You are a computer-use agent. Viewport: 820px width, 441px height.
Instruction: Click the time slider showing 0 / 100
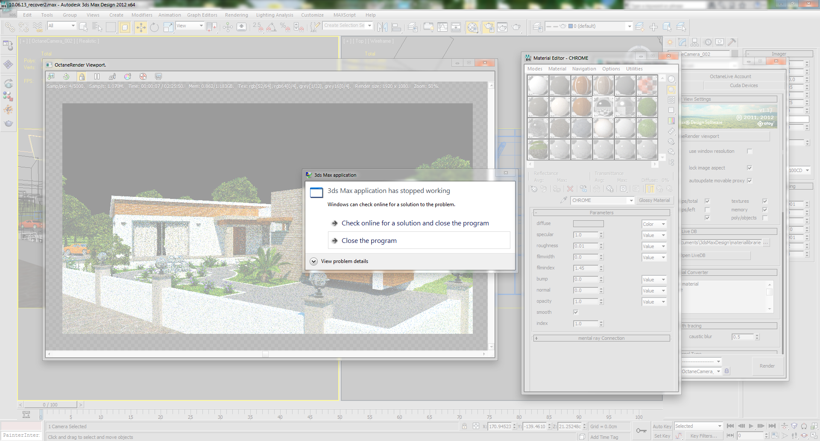point(50,404)
